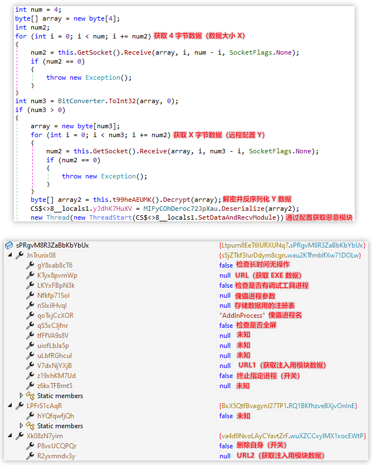Click the Static members icon under LPFrS1cAqR

point(30,425)
